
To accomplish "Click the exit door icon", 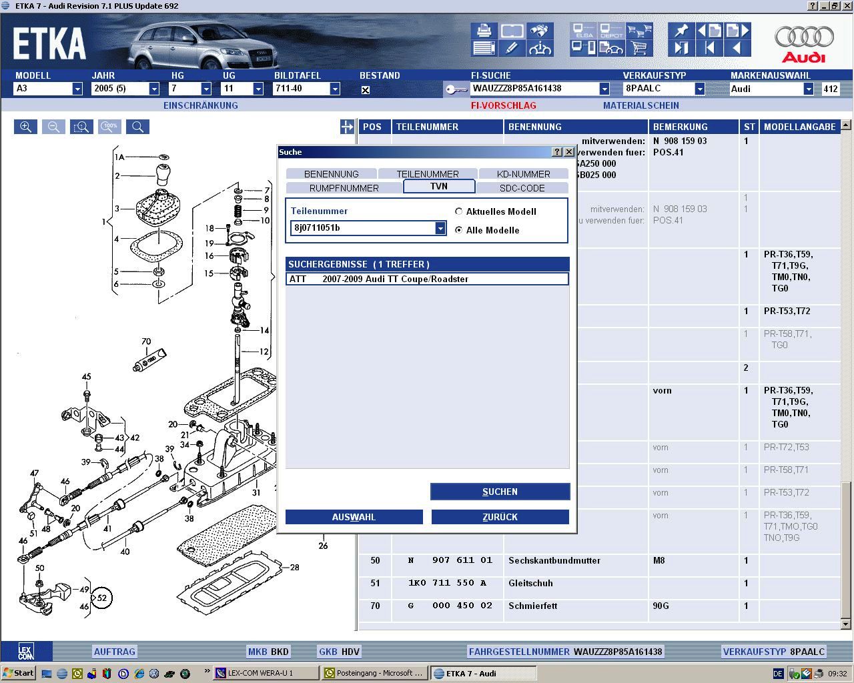I will click(x=681, y=48).
